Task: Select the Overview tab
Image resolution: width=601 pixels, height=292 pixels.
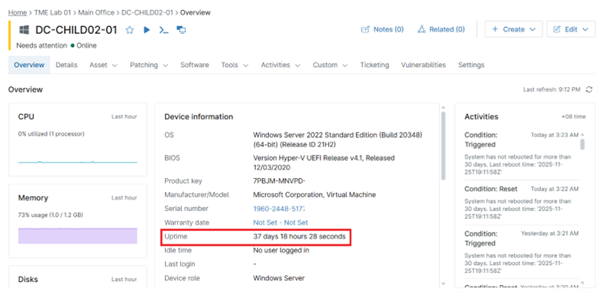Action: [29, 65]
